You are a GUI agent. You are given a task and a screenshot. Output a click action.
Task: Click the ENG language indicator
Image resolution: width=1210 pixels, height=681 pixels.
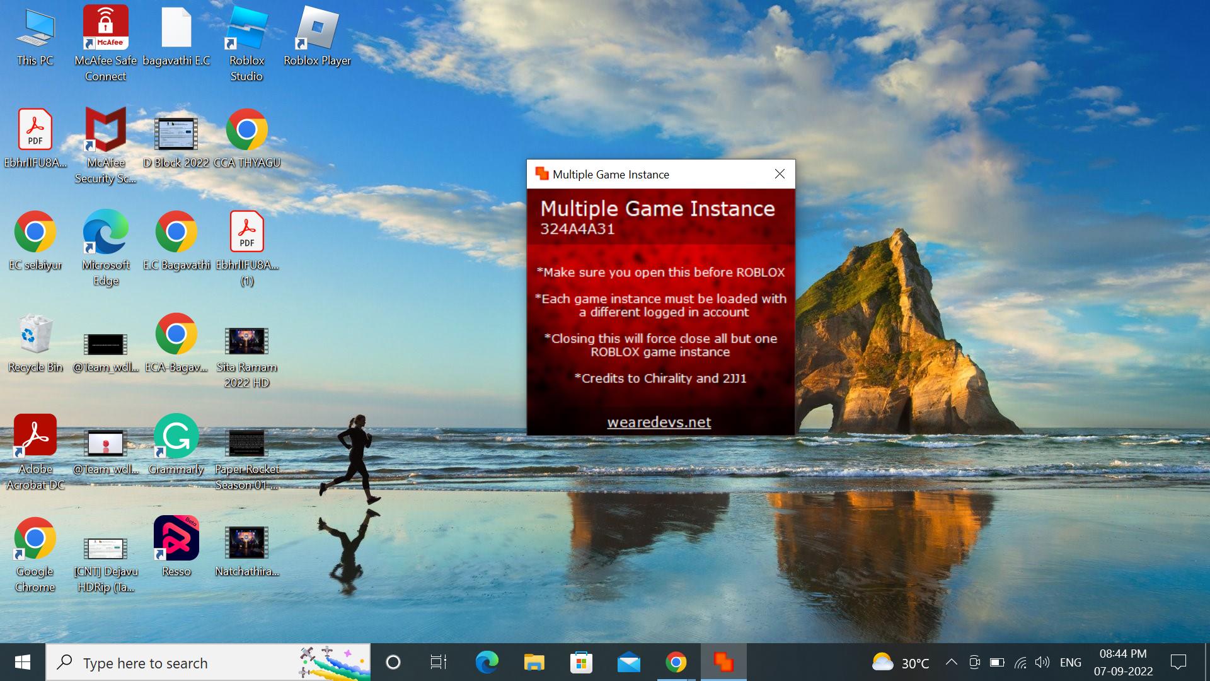click(x=1071, y=662)
